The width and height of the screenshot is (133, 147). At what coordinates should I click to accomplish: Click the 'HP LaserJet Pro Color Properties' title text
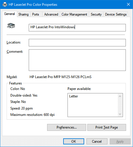click(x=33, y=5)
